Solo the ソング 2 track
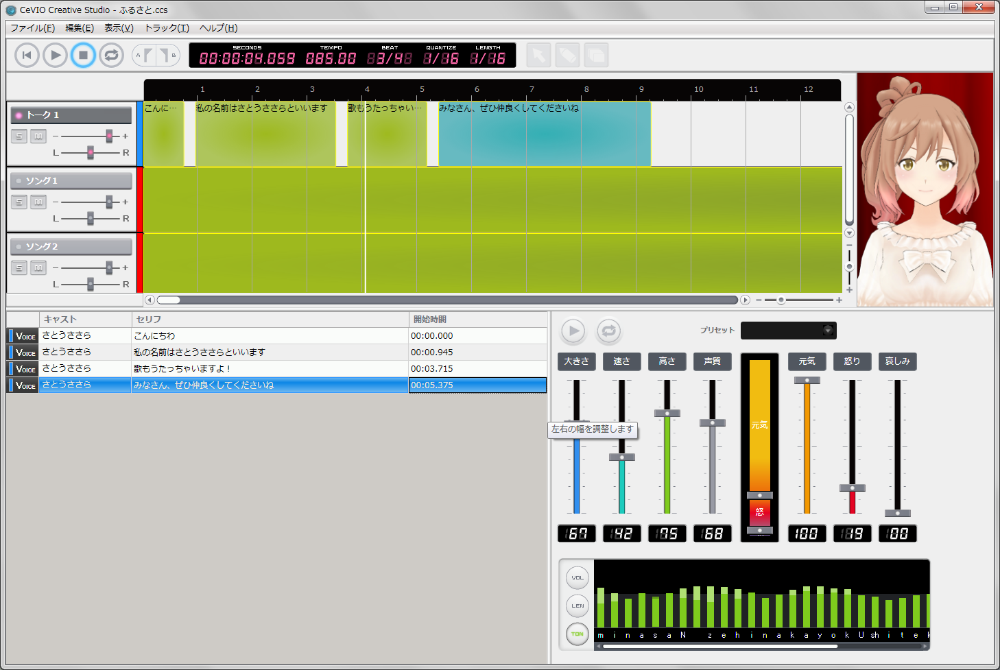Viewport: 1000px width, 670px height. pos(19,267)
